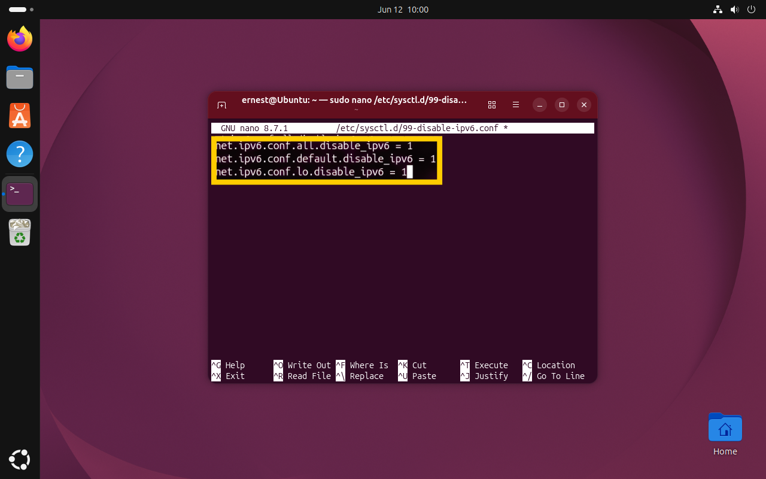
Task: Open the Help dock icon
Action: pyautogui.click(x=20, y=154)
